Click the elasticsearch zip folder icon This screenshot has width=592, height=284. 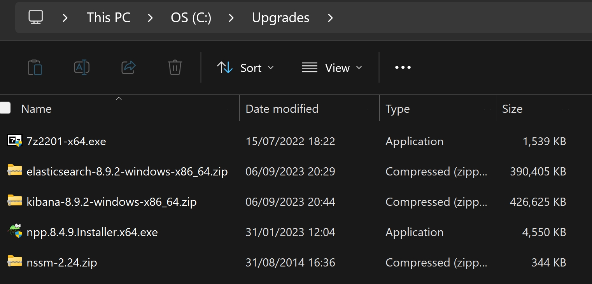click(15, 171)
